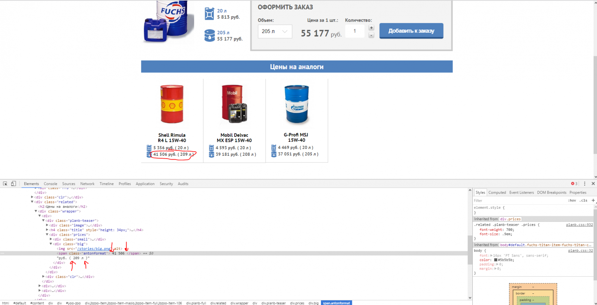The height and width of the screenshot is (305, 597).
Task: Open Shell Rimula R4 L 15W-40 product
Action: pos(172,138)
